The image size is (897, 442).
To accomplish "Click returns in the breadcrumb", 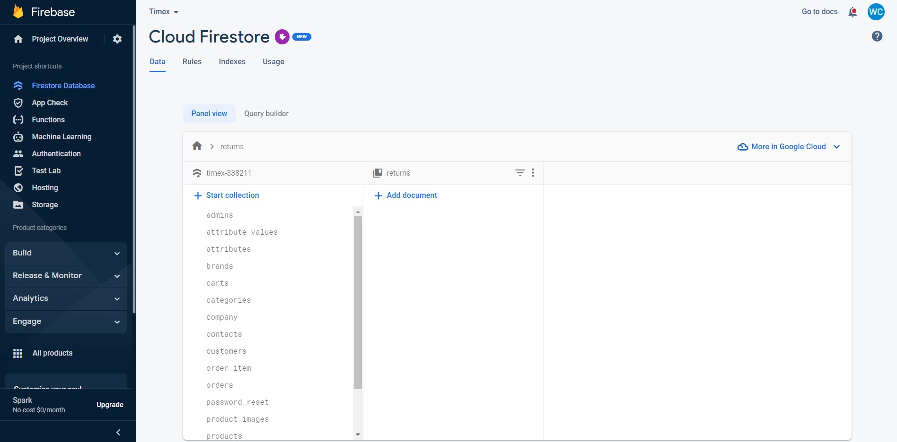I will point(232,147).
